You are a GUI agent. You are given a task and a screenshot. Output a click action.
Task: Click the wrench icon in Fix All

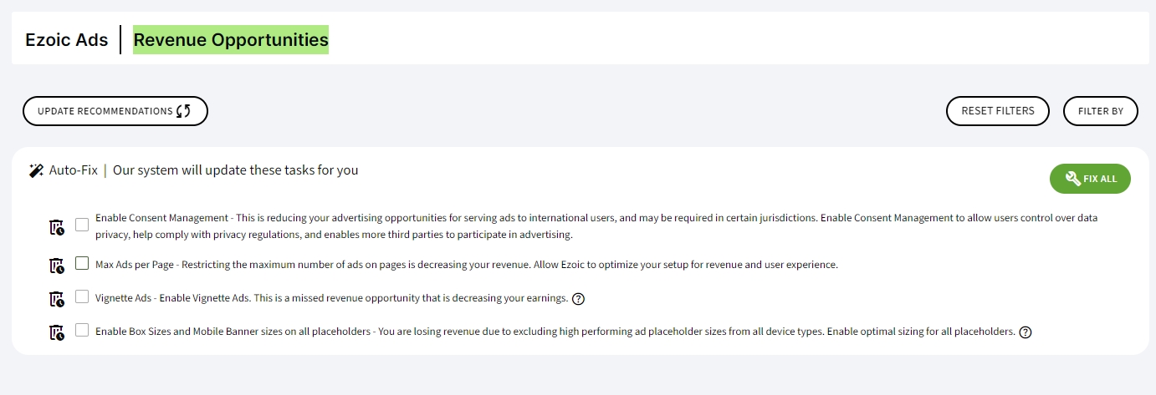point(1072,179)
